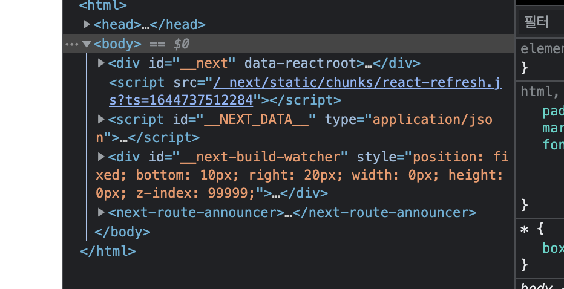Expand the __NEXT_DATA__ script node

click(102, 119)
